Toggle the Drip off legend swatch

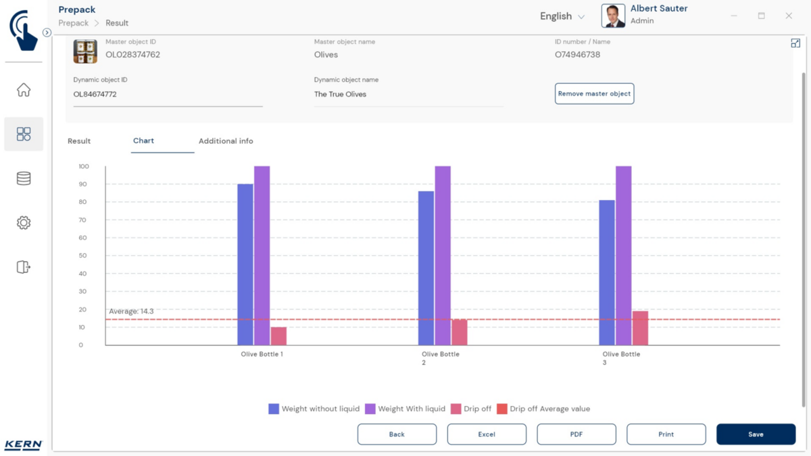pyautogui.click(x=456, y=409)
